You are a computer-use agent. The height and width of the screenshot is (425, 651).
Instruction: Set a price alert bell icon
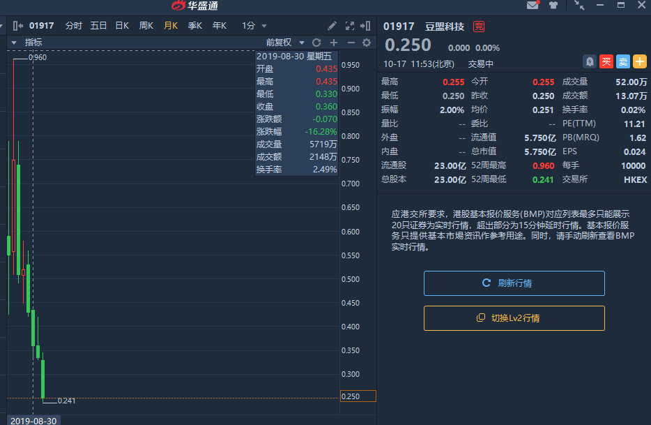pos(590,61)
